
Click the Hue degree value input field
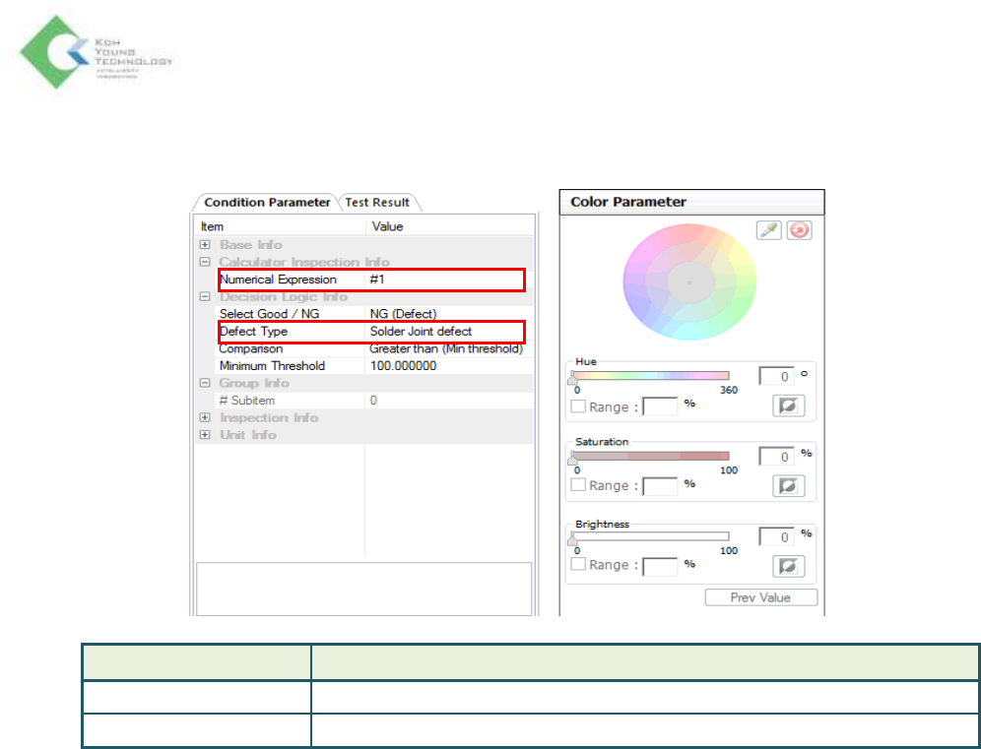point(775,377)
